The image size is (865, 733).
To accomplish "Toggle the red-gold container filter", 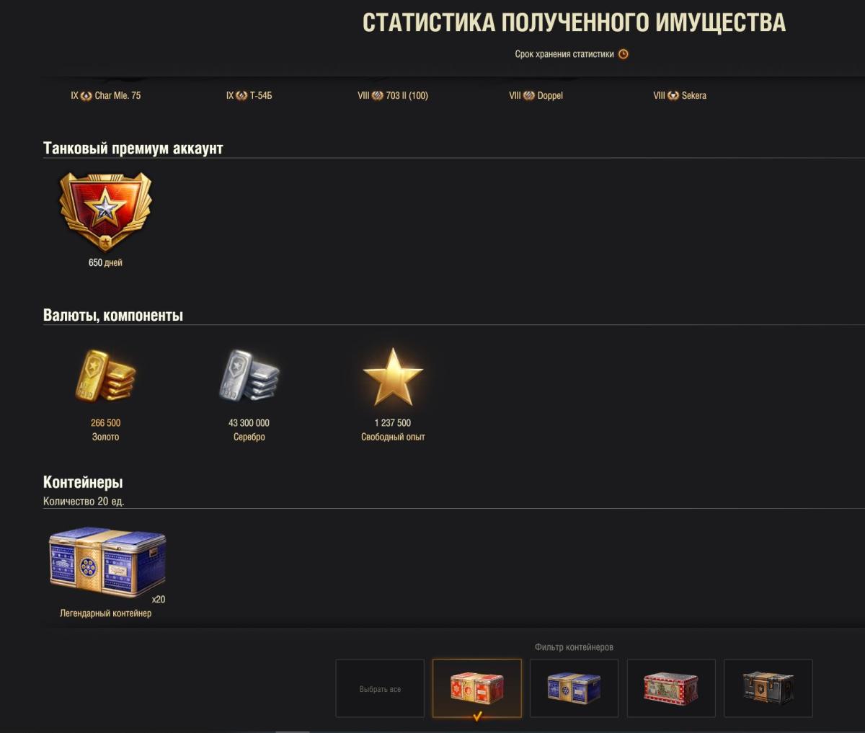I will [x=477, y=688].
